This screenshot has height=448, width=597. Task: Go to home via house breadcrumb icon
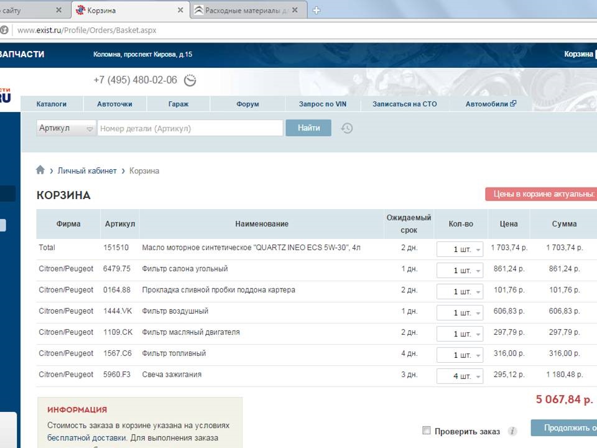pos(40,170)
